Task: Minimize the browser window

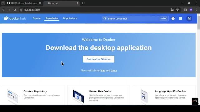Action: click(182, 3)
